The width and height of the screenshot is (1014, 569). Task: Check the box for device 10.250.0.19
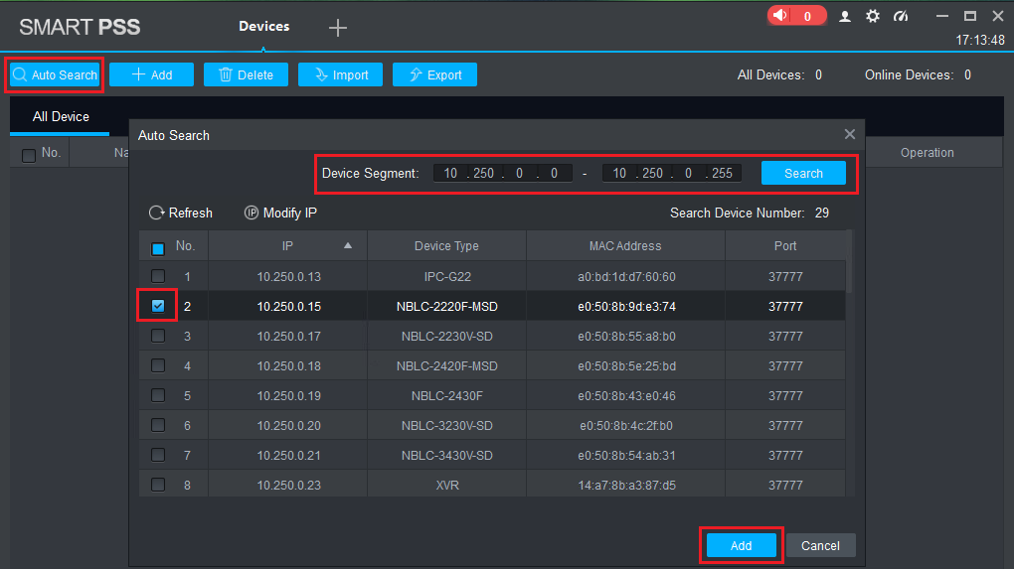pyautogui.click(x=158, y=395)
